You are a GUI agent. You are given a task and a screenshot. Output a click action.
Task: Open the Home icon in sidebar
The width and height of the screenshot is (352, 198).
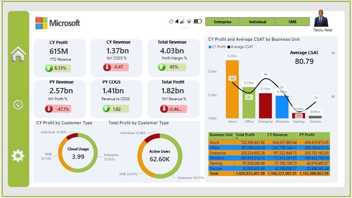[18, 54]
